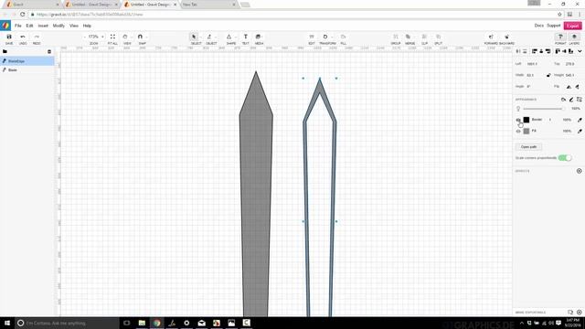Click the Border eyedropper icon
Image resolution: width=585 pixels, height=329 pixels.
pyautogui.click(x=580, y=120)
